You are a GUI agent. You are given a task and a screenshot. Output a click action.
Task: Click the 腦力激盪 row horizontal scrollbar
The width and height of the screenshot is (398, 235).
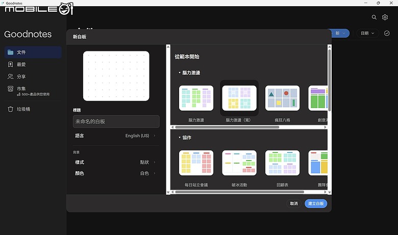coord(227,127)
